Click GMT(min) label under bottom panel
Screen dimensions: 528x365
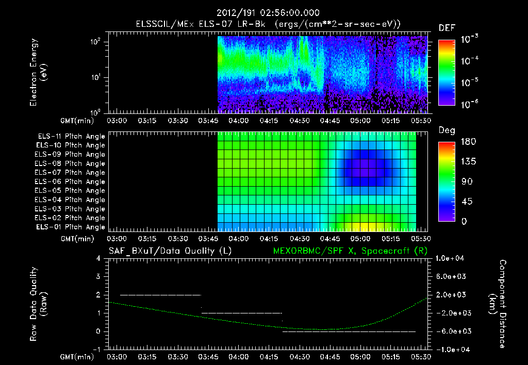77,357
